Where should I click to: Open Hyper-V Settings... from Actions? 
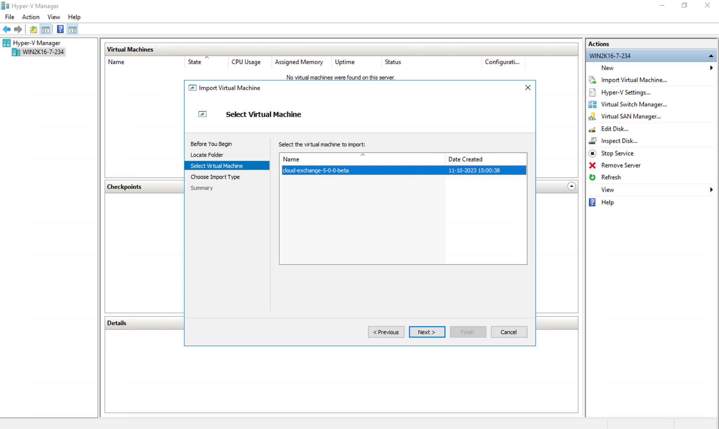[626, 92]
